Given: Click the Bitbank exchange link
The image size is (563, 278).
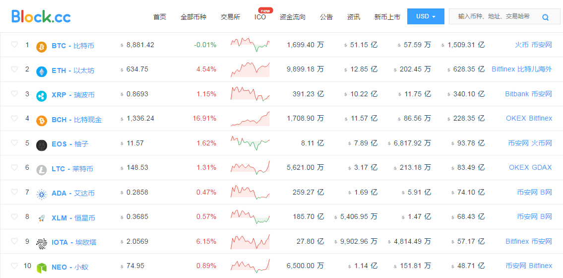Looking at the screenshot, I should point(517,94).
